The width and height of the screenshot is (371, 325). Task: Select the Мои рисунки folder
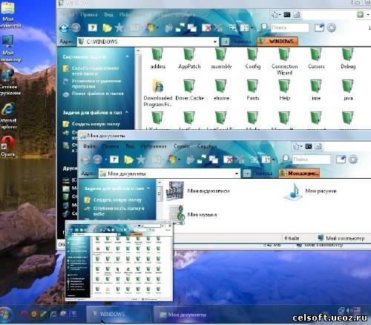pyautogui.click(x=310, y=191)
